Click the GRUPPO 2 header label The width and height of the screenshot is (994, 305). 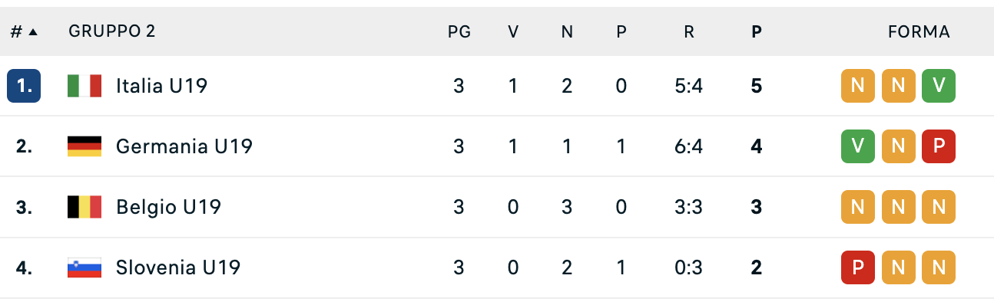[112, 32]
